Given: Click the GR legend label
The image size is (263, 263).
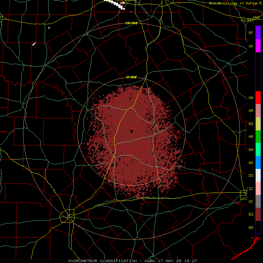Looking at the screenshot, I should point(251,111).
